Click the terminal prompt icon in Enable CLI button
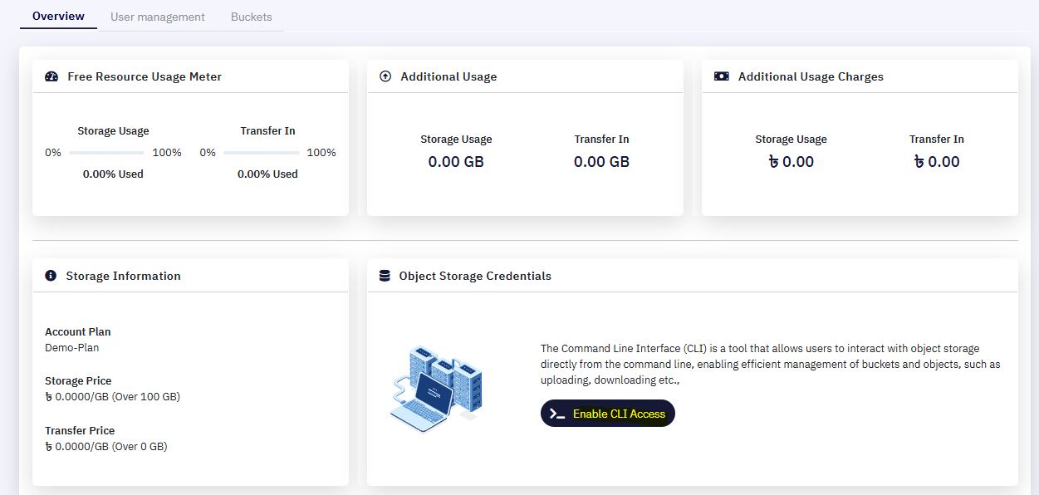 (x=557, y=414)
